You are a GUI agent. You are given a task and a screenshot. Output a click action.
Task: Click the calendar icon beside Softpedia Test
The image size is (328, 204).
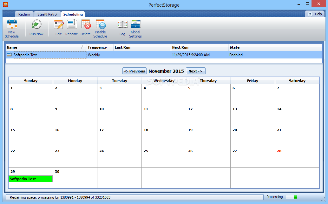[9, 55]
